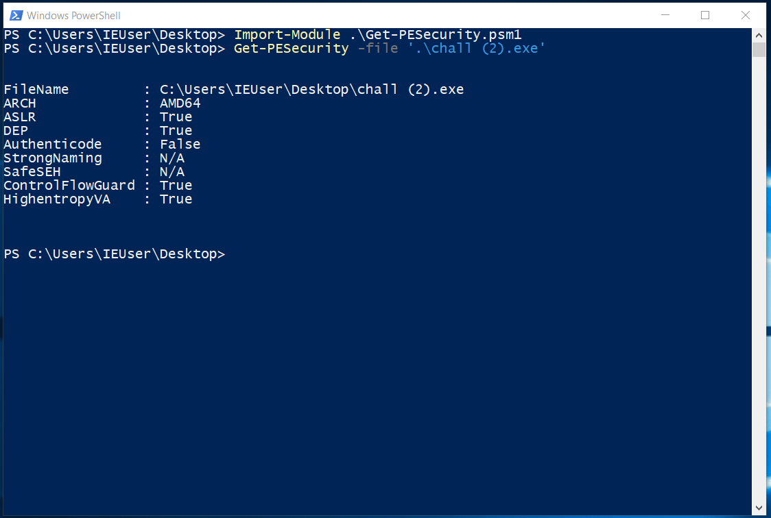Image resolution: width=771 pixels, height=518 pixels.
Task: Minimize the Windows PowerShell window
Action: [x=664, y=15]
